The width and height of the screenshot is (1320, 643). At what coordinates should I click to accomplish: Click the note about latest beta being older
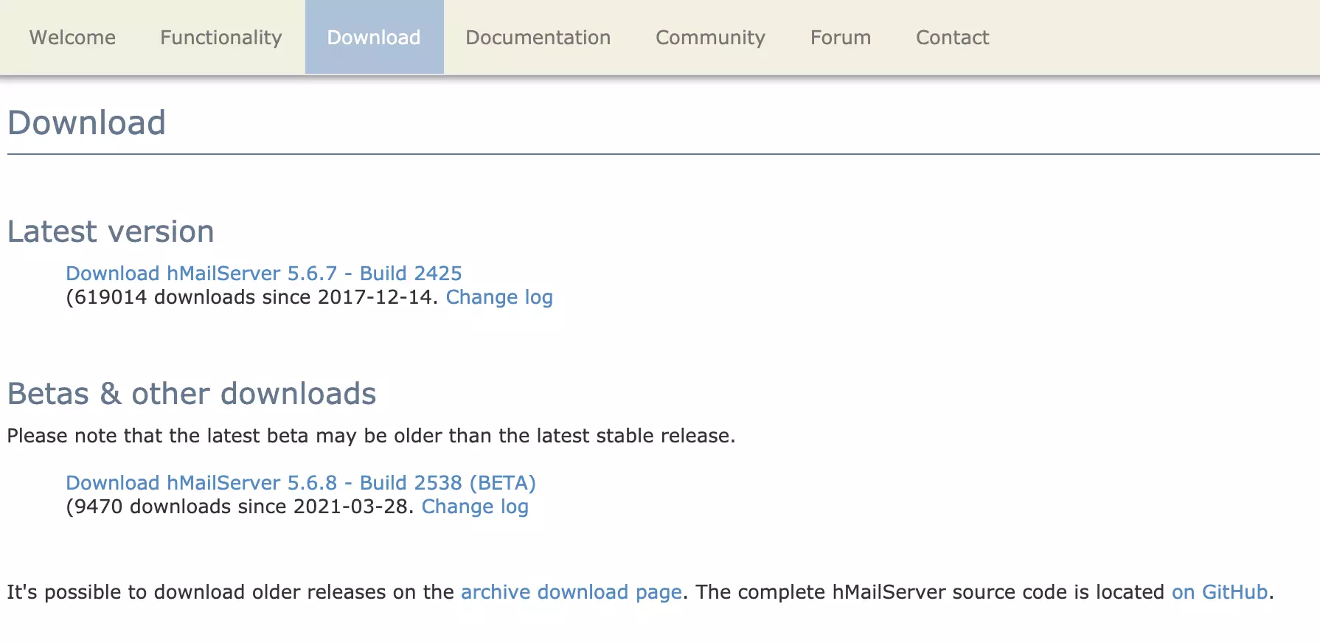click(x=371, y=436)
